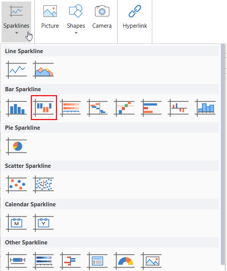This screenshot has width=227, height=271.
Task: Pick the red-highlighted Win/Loss sparkline
Action: (x=44, y=107)
